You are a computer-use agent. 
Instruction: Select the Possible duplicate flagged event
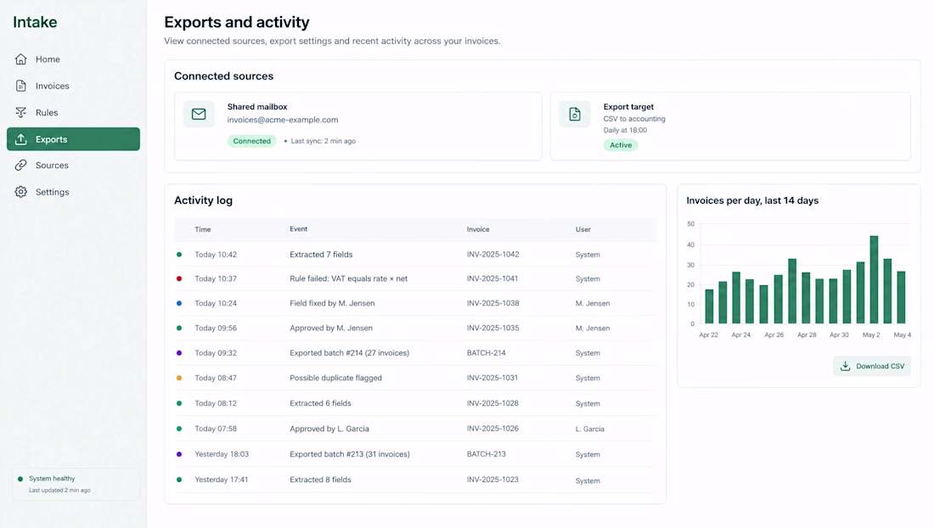click(335, 378)
